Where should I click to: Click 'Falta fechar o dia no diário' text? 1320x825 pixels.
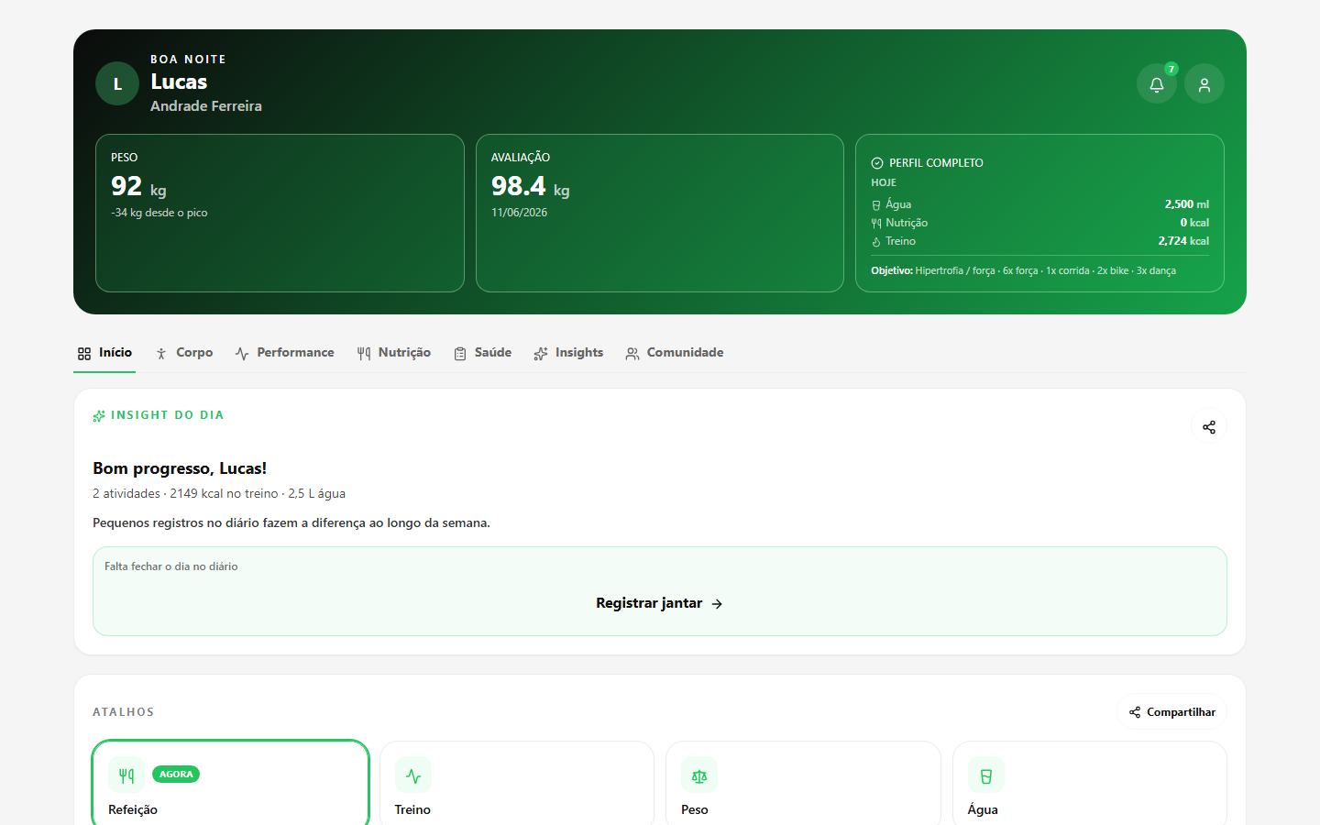171,566
